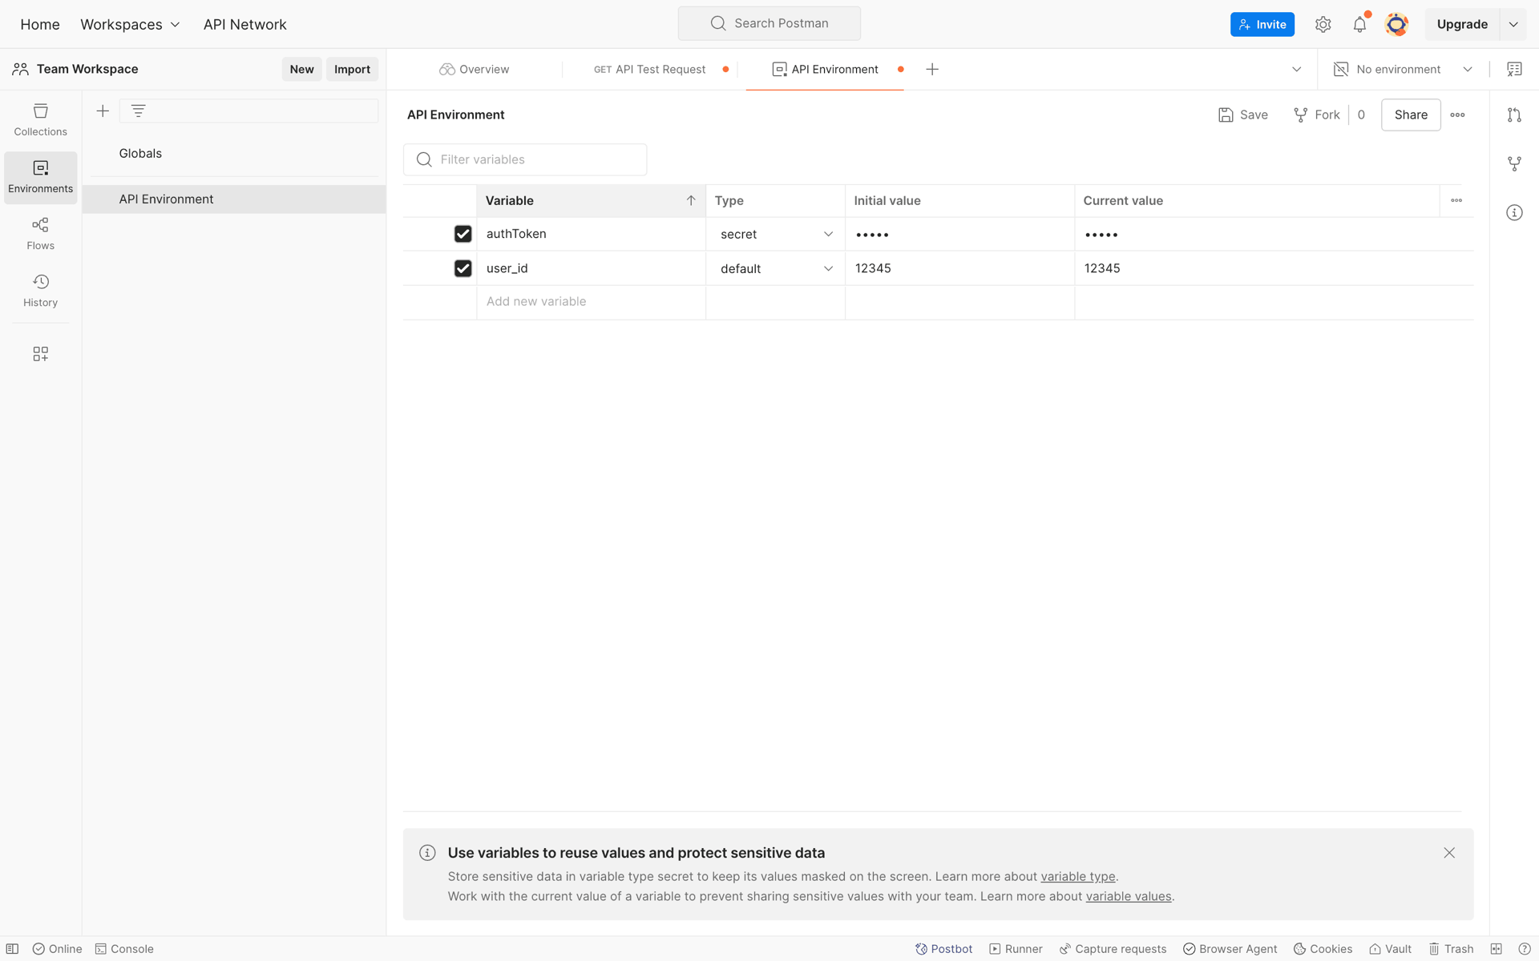This screenshot has height=961, width=1539.
Task: Open a new tab with plus
Action: 932,69
